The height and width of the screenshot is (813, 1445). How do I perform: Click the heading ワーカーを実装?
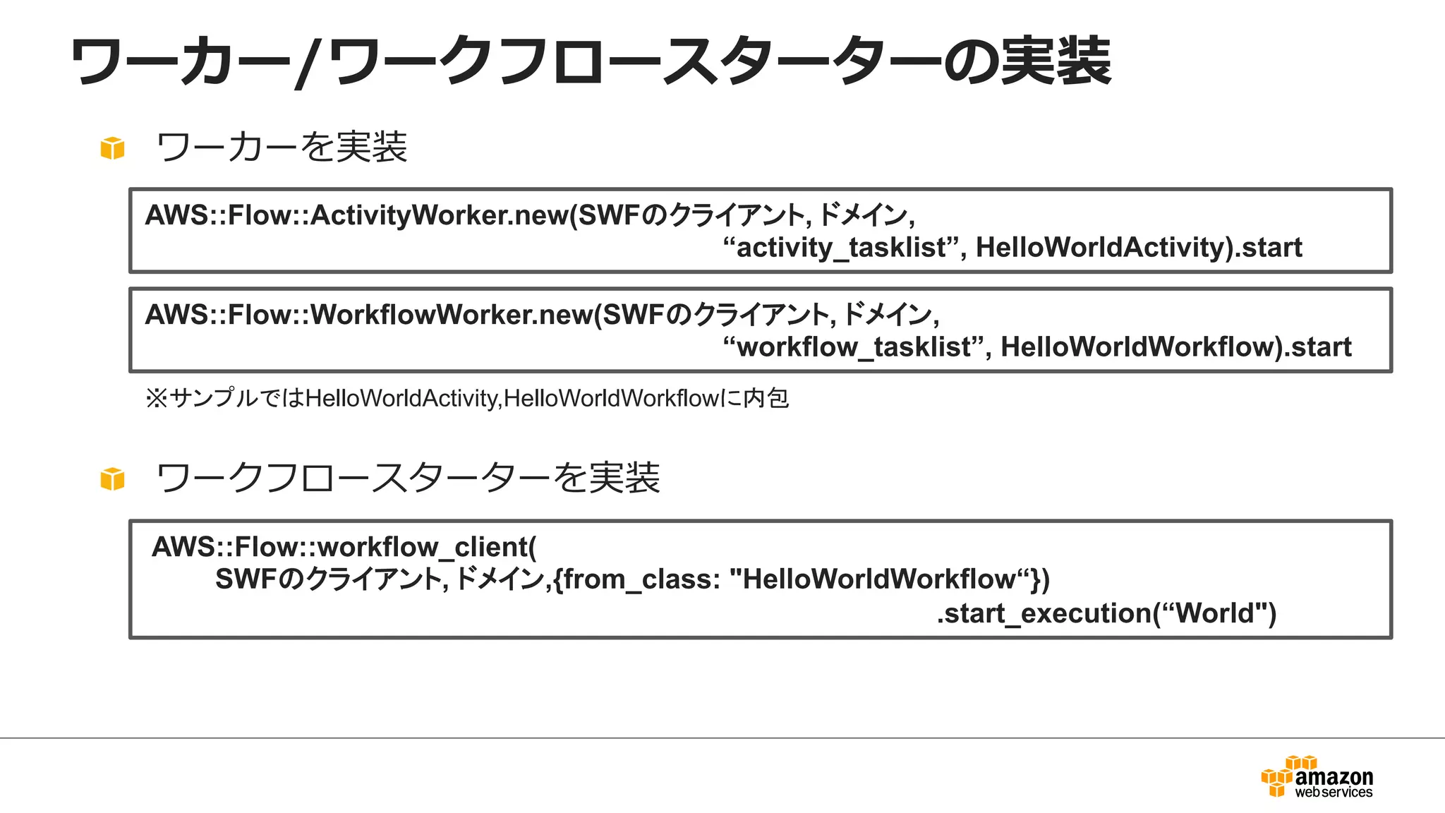(282, 147)
